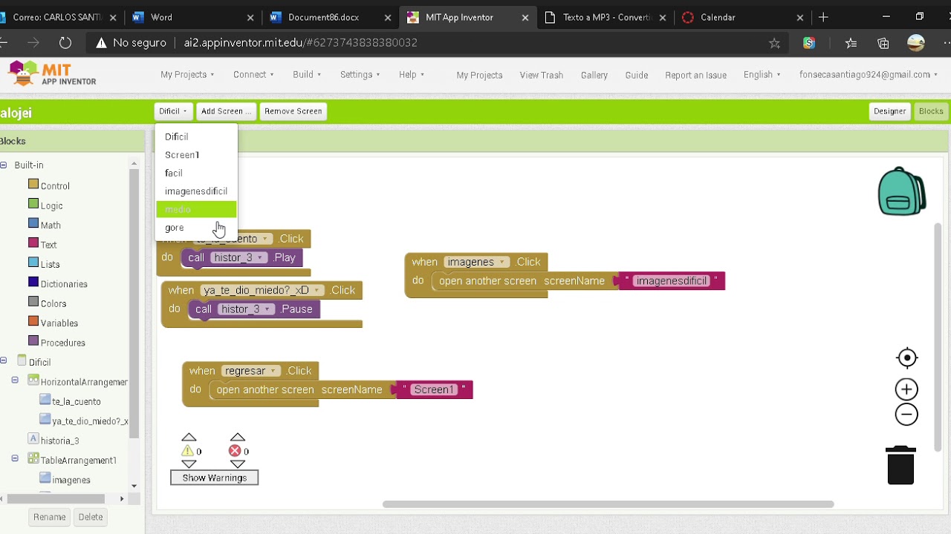Close the Texto a MP3 tab

[x=663, y=17]
